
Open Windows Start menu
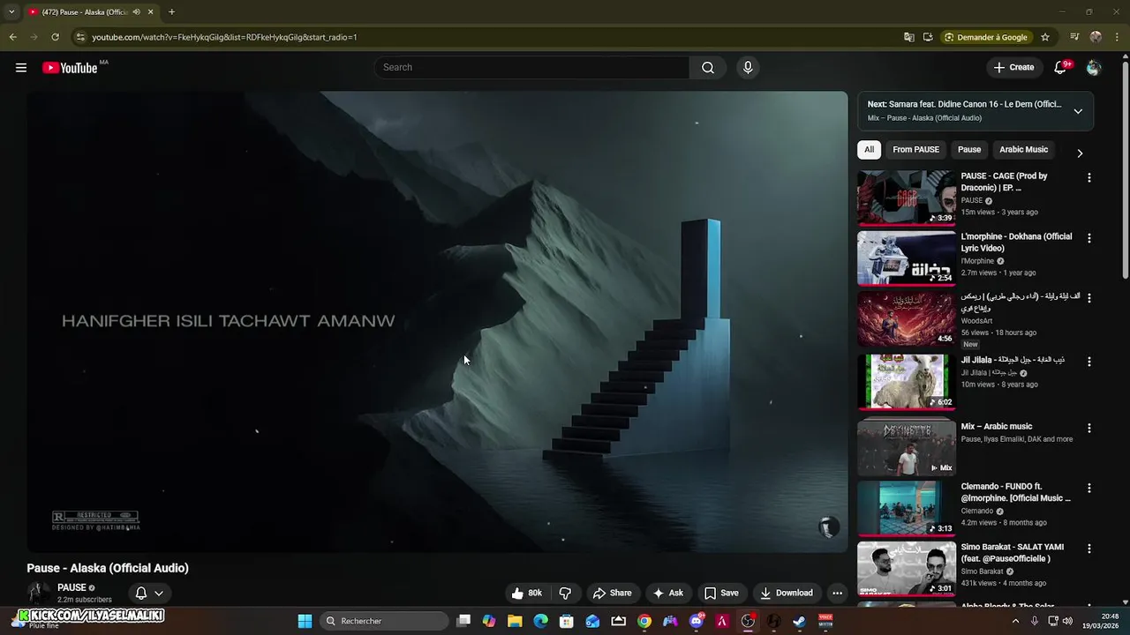305,621
